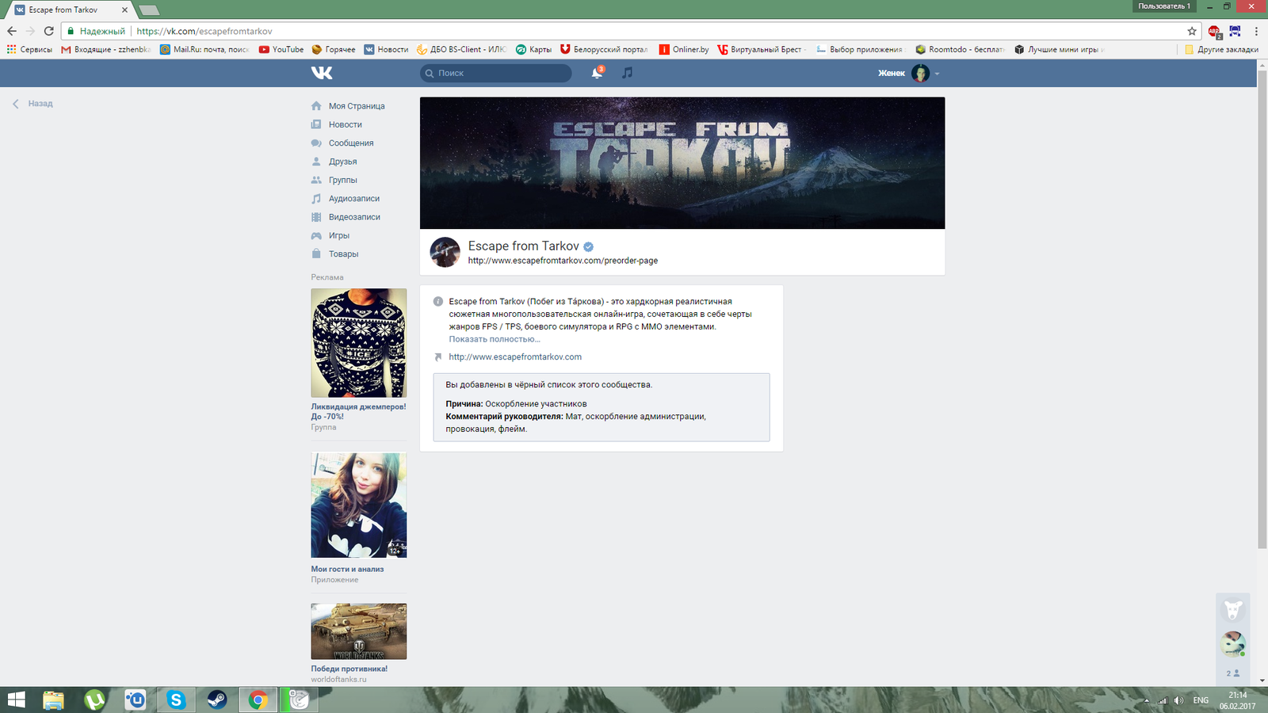This screenshot has height=713, width=1268.
Task: Click the Escape from Tarkov group avatar
Action: coord(445,252)
